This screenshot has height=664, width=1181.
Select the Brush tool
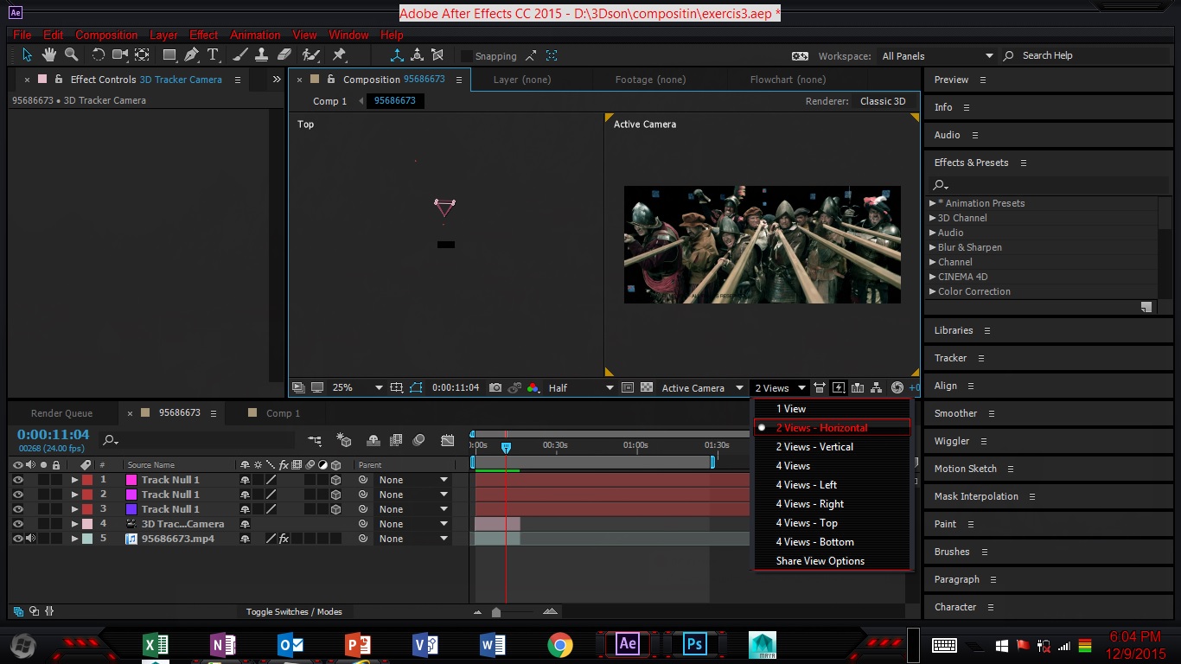[x=241, y=54]
